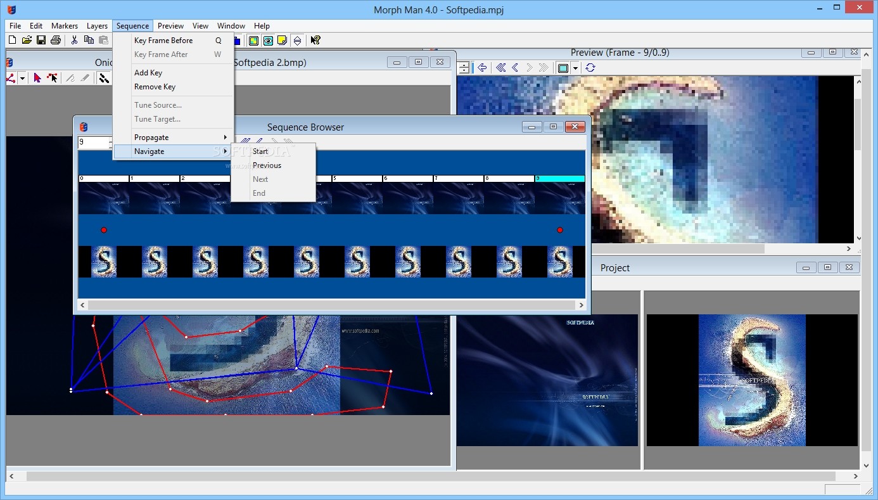Click the S logo thumbnail under frame 5
Viewport: 878px width, 500px height.
357,262
